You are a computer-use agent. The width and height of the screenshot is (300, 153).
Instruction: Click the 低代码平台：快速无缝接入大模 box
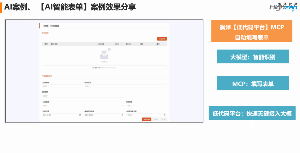[x=252, y=113]
